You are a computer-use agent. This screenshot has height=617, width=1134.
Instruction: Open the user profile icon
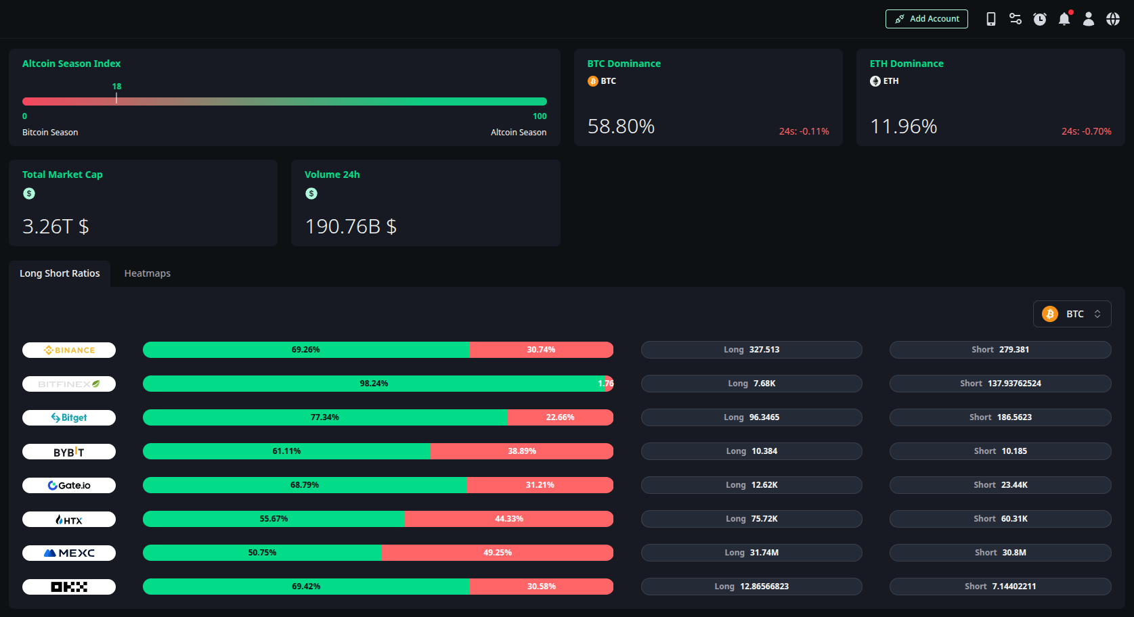tap(1088, 19)
